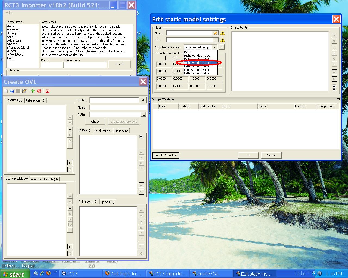Choose Left-Handed, Z-Up in the dropdown list

click(196, 73)
